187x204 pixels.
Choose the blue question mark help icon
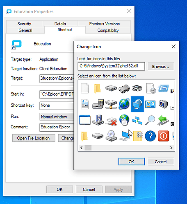click(150, 136)
